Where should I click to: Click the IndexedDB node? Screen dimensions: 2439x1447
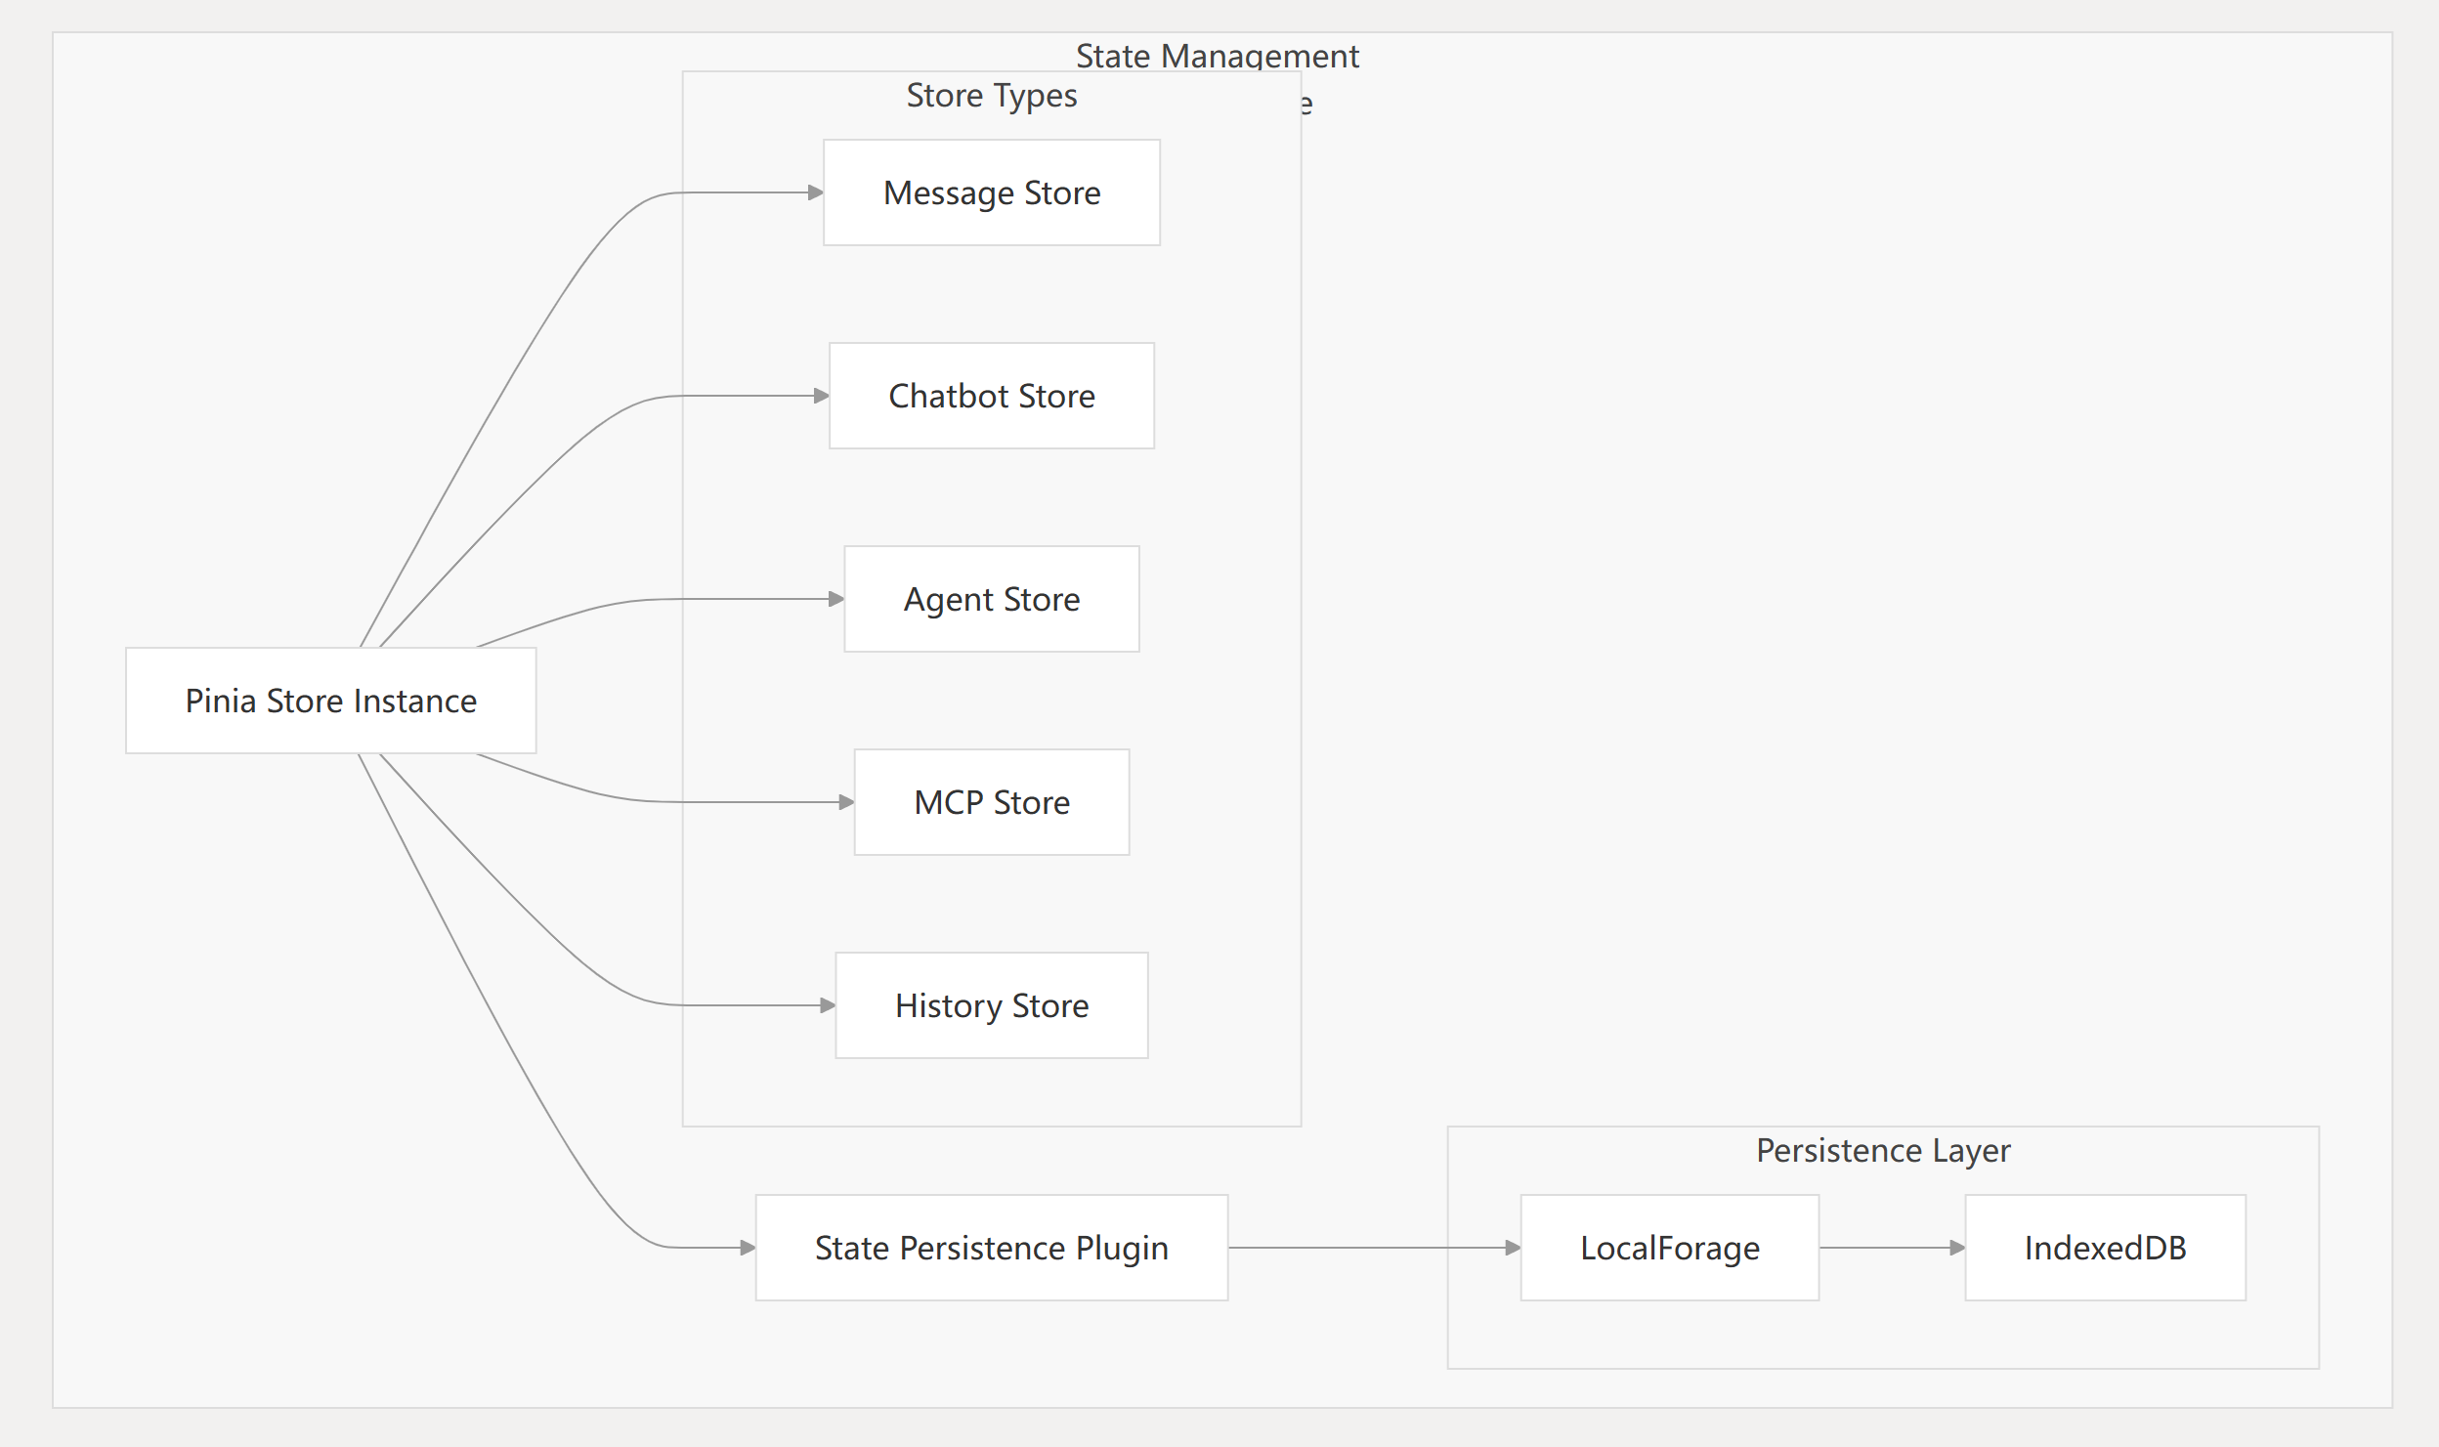tap(2105, 1248)
